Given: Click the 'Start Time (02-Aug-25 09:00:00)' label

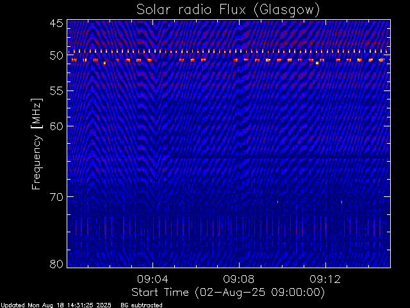Looking at the screenshot, I should pos(228,293).
